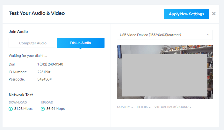Click the ID Number value 223119#
This screenshot has width=224, height=130.
click(44, 72)
